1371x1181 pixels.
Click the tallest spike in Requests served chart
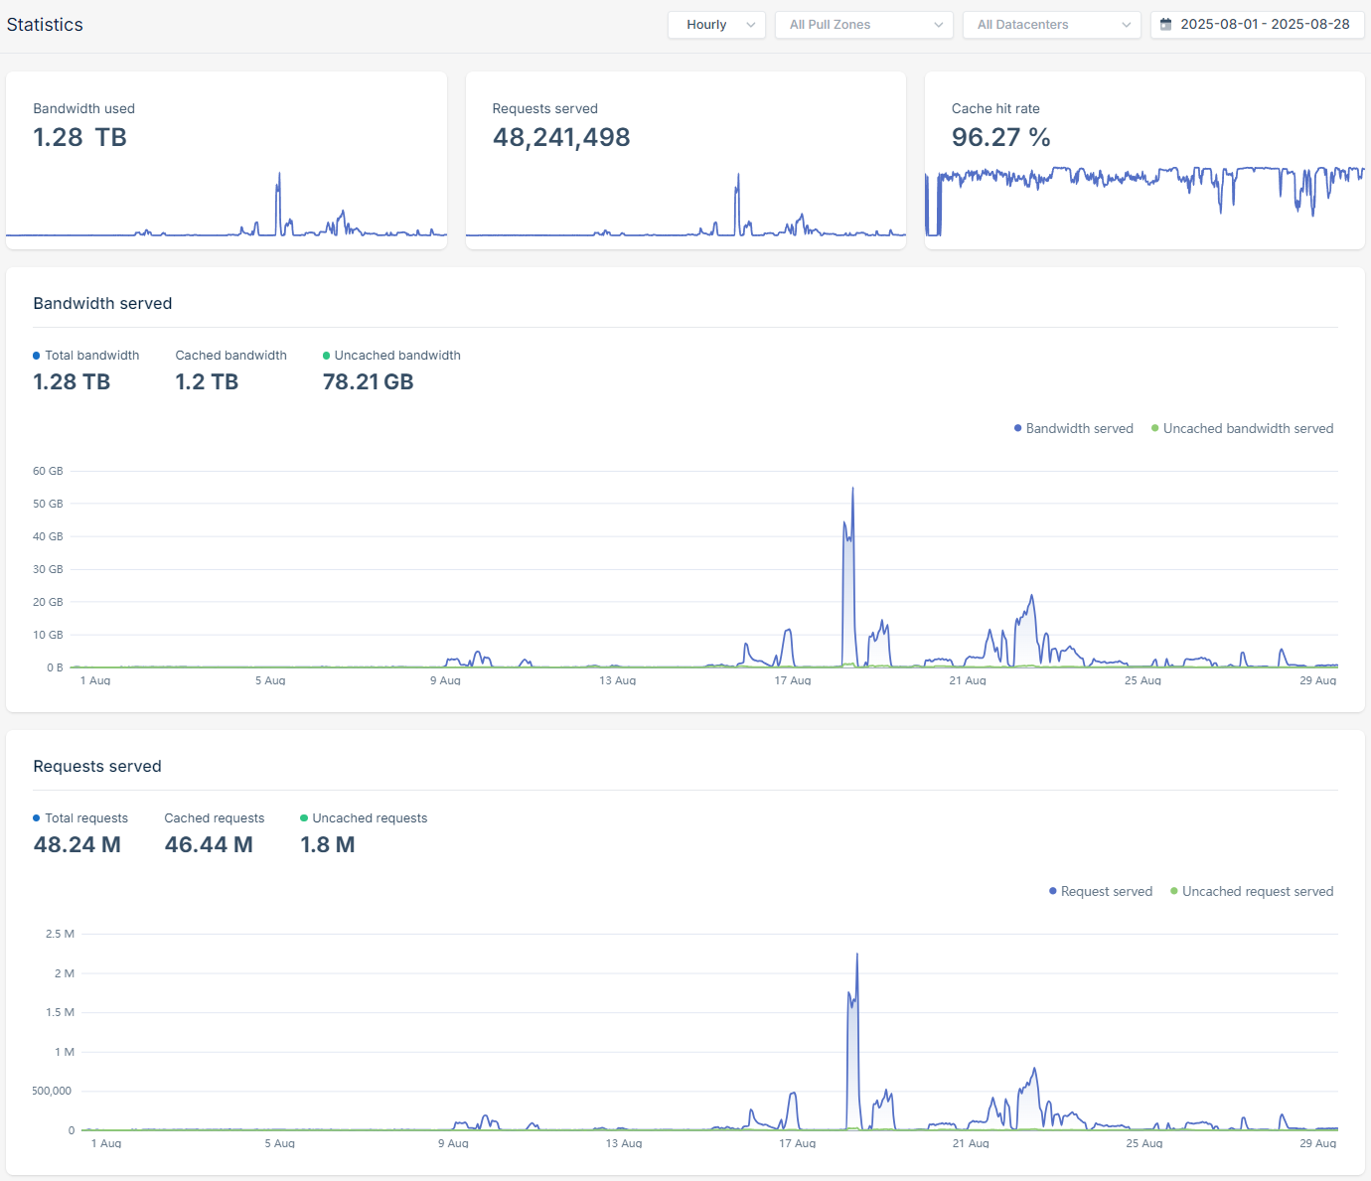(856, 956)
